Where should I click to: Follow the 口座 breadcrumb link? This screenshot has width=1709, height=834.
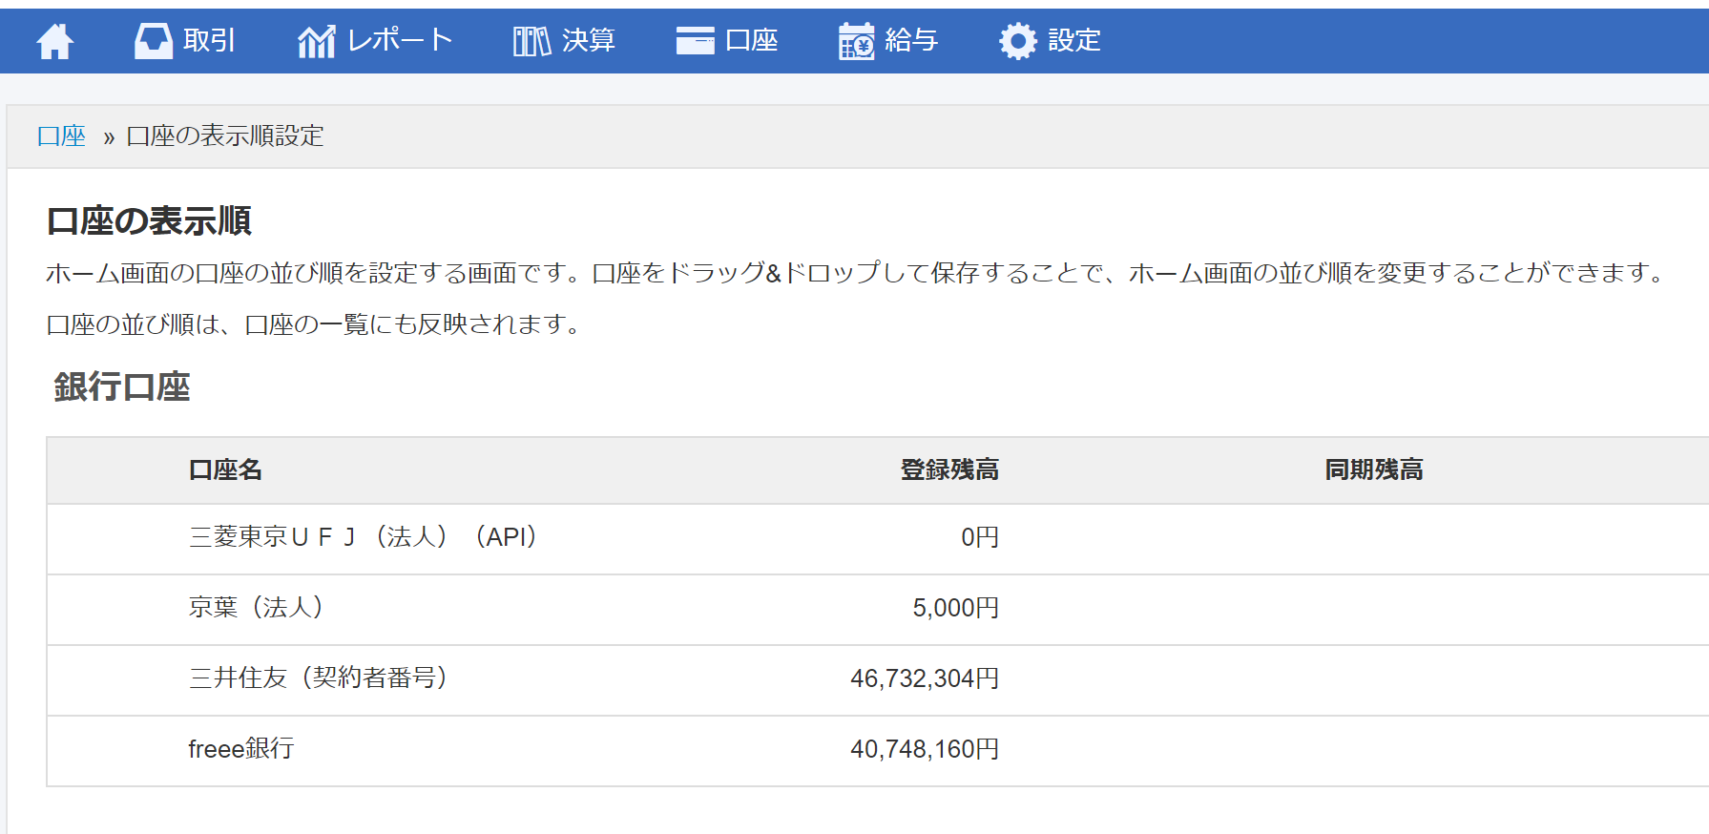(x=61, y=136)
